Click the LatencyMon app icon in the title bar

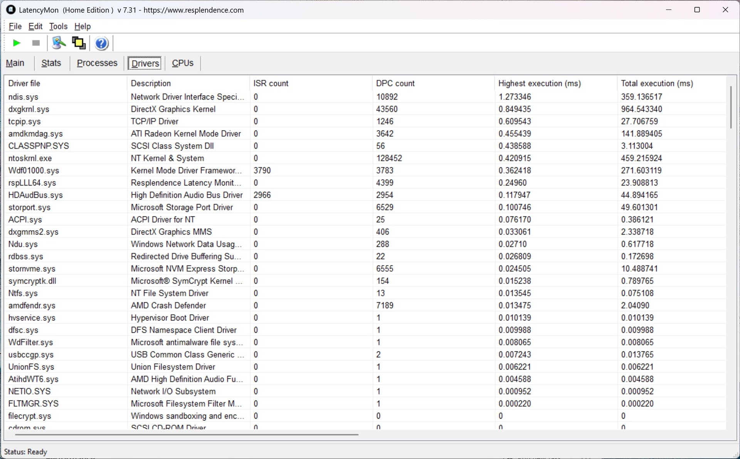[11, 10]
